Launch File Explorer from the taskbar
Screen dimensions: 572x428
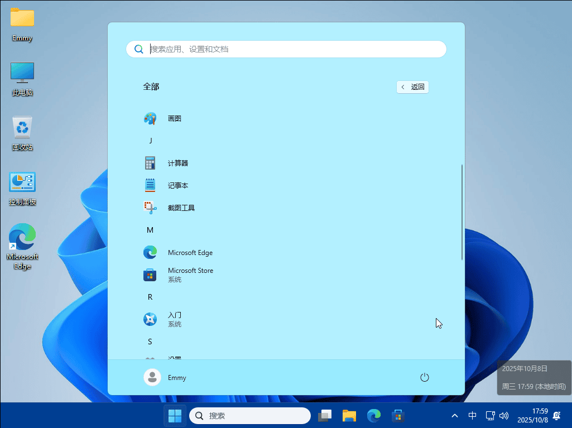coord(349,416)
